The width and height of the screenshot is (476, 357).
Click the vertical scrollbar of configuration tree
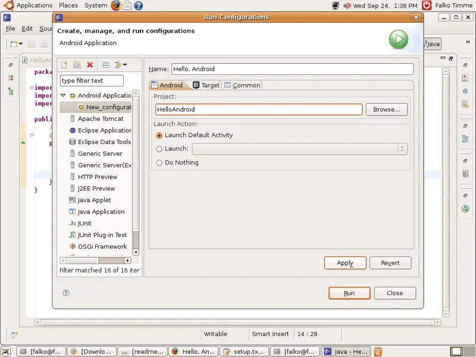tap(136, 173)
